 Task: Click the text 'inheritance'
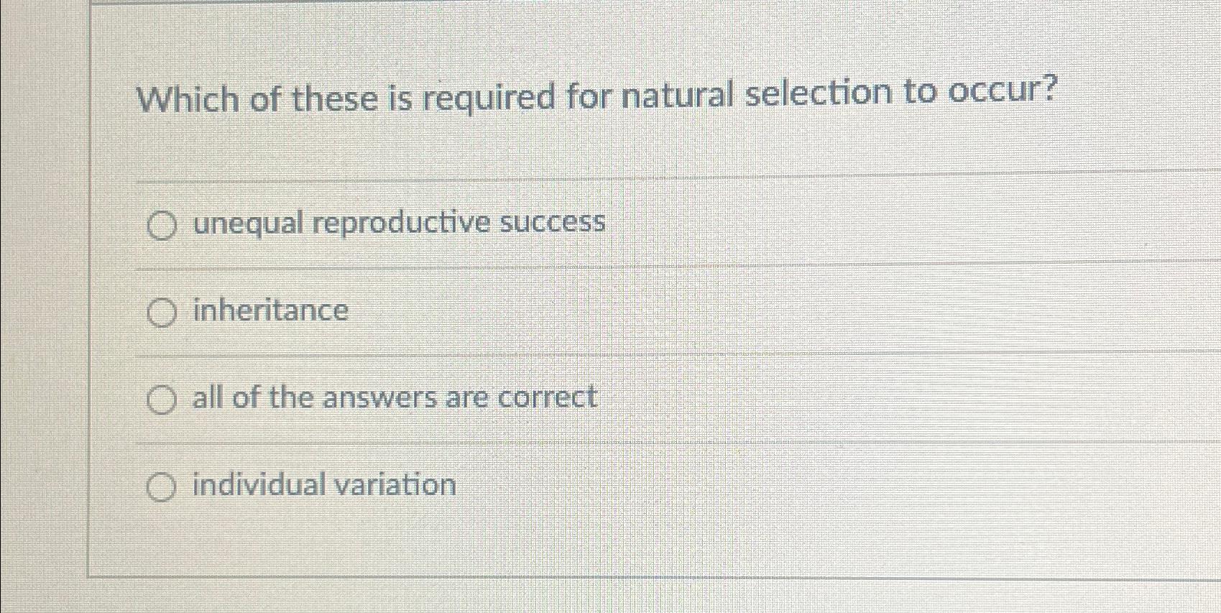click(x=269, y=311)
